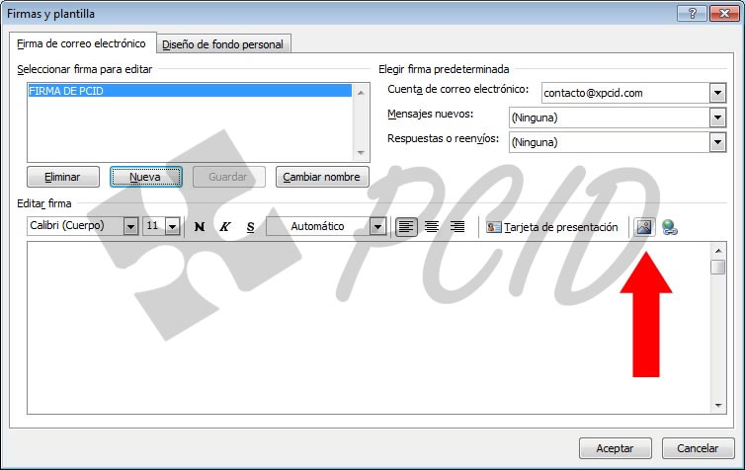Close the Firmas y plantilla dialog
745x470 pixels.
click(724, 13)
